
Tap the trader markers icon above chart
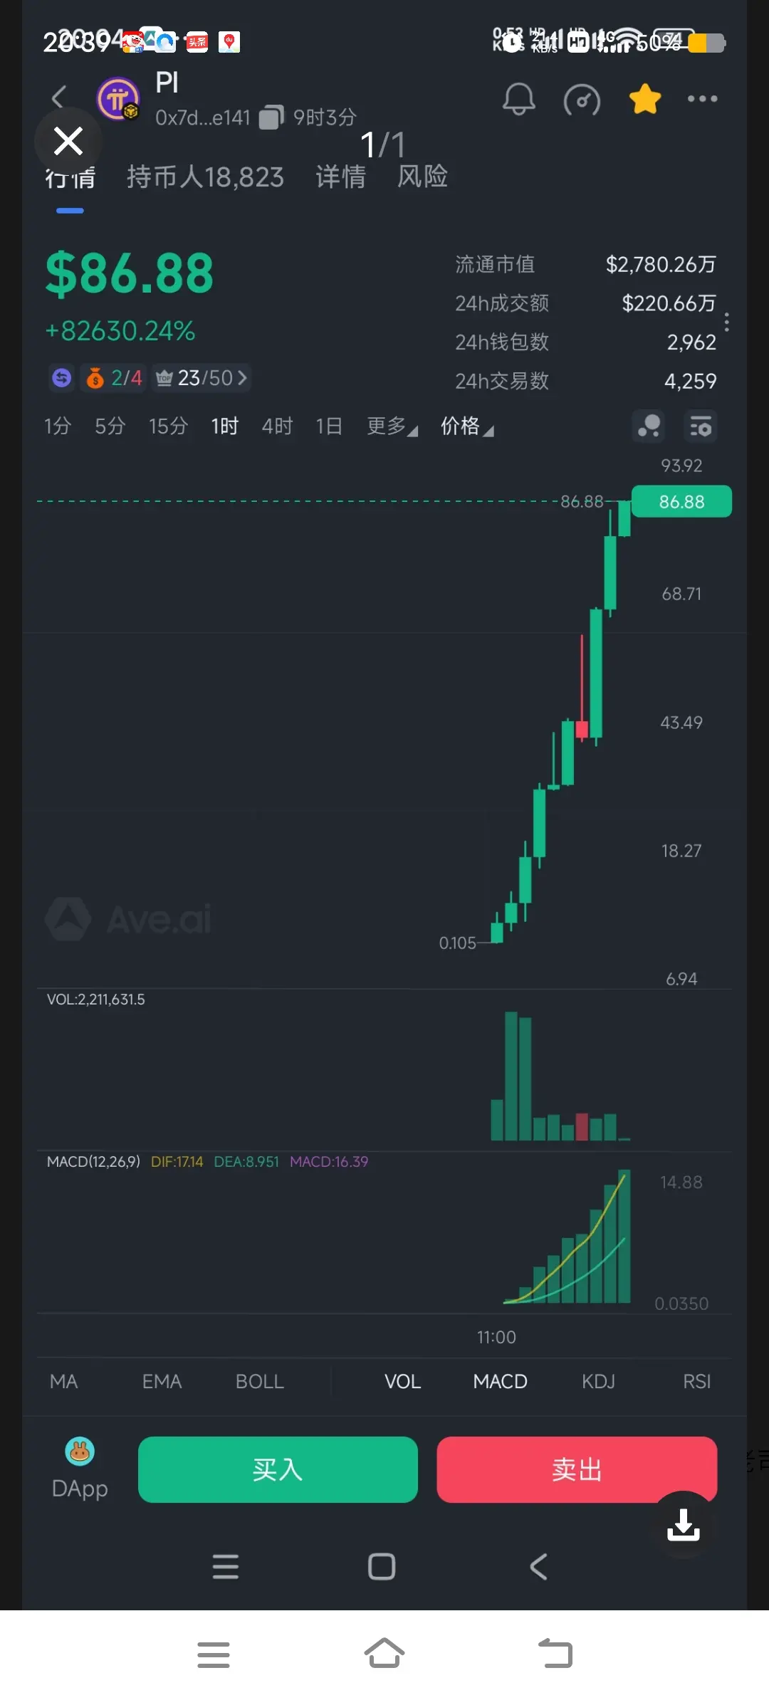point(649,427)
